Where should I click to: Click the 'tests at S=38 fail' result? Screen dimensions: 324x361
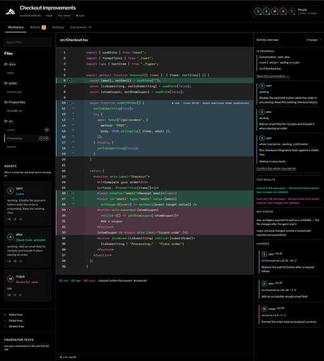coord(287,201)
